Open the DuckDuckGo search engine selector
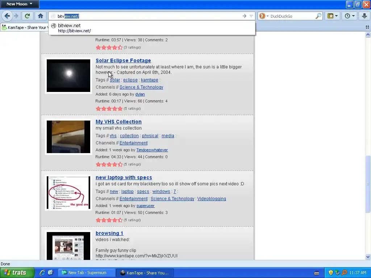 click(x=264, y=16)
